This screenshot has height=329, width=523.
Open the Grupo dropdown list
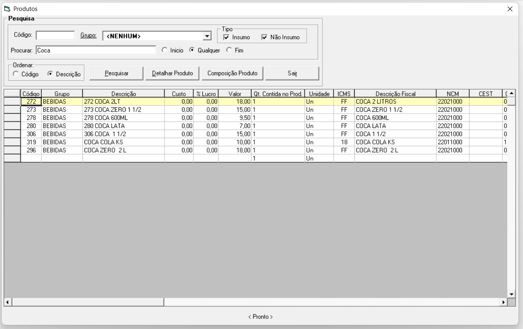coord(207,36)
